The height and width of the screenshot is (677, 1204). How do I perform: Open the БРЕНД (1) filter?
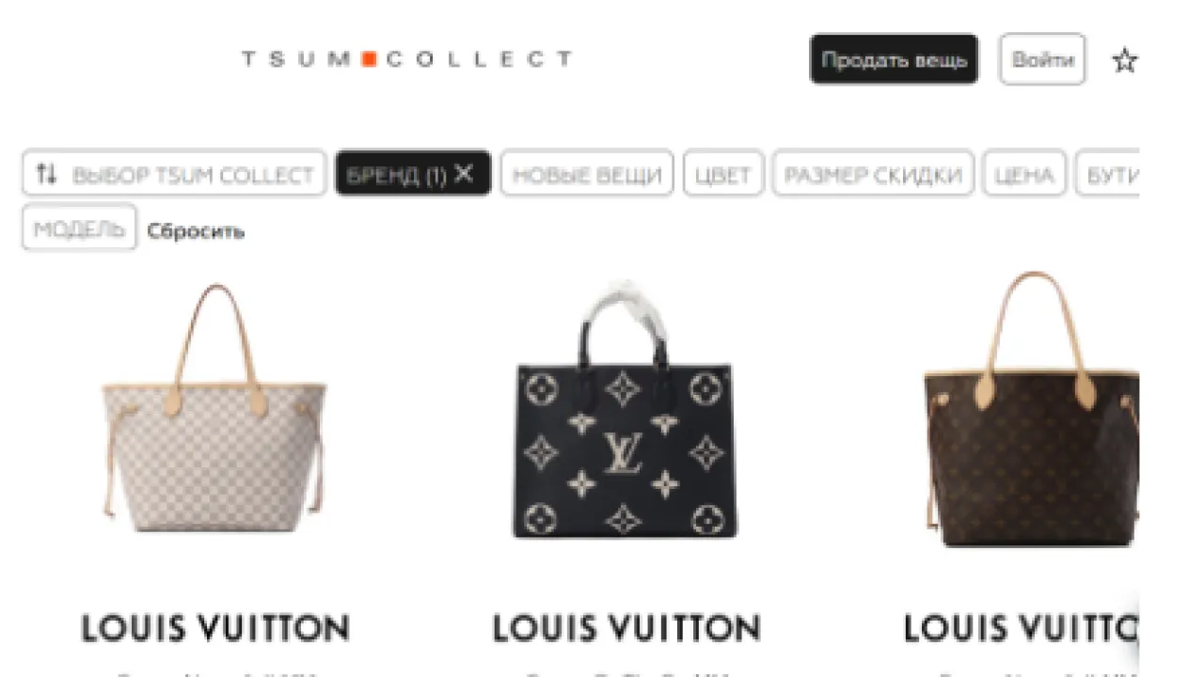[413, 174]
